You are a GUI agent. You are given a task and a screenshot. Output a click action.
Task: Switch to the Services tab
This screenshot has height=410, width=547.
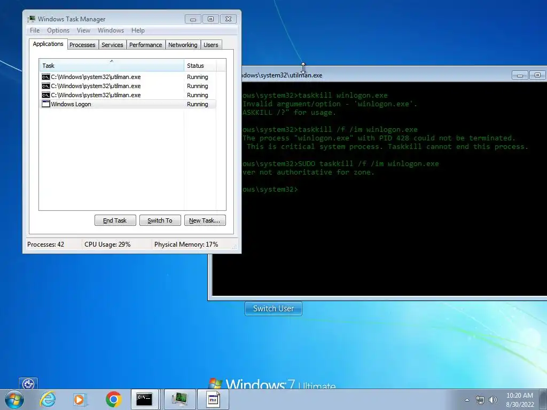112,45
